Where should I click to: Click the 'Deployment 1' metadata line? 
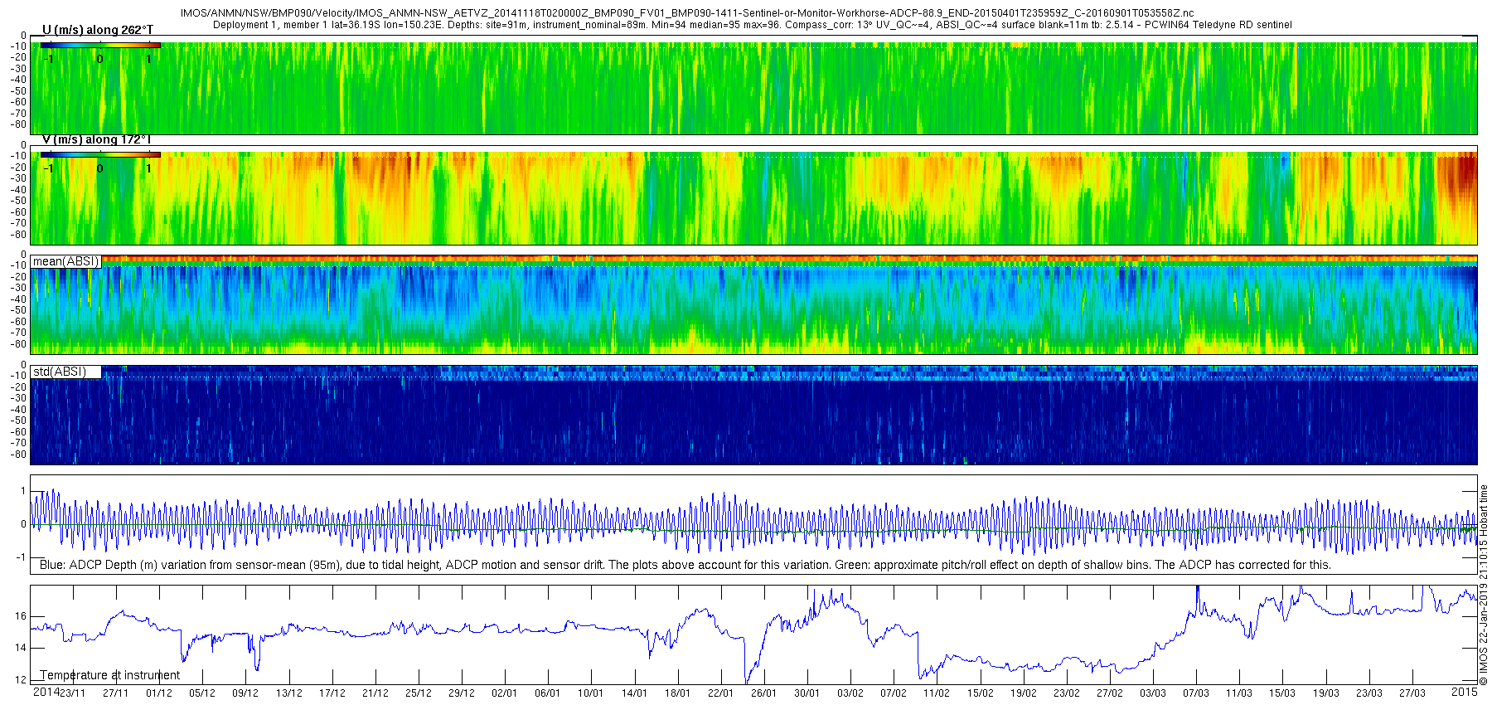[753, 25]
